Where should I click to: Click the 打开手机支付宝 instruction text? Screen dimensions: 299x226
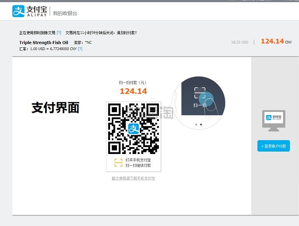(138, 160)
